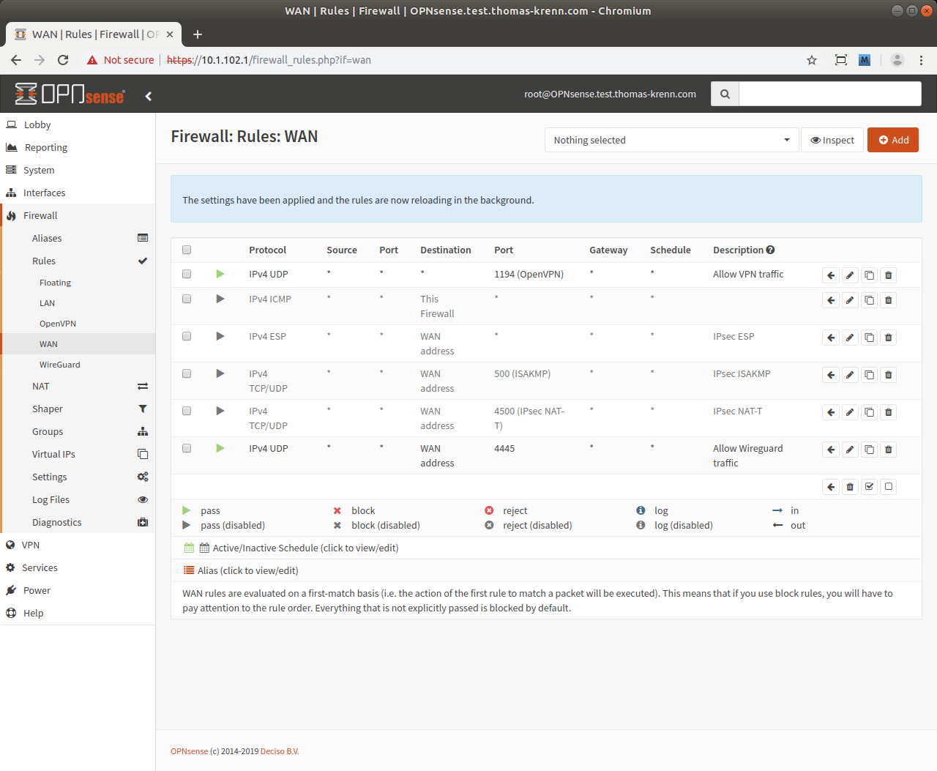Image resolution: width=937 pixels, height=771 pixels.
Task: Expand the VPN sidebar section
Action: [x=31, y=545]
